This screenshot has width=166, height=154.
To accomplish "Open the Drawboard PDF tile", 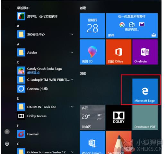I will point(145,118).
